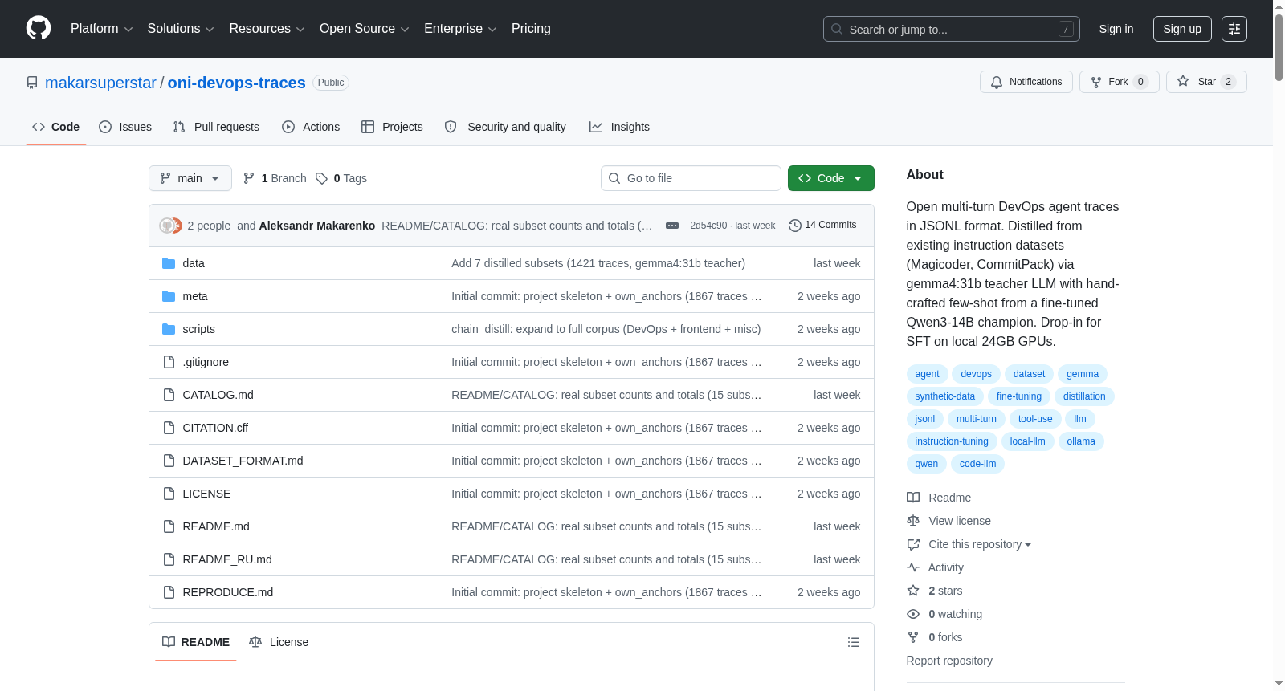This screenshot has width=1285, height=691.
Task: Click the scales icon beside View license
Action: point(913,521)
